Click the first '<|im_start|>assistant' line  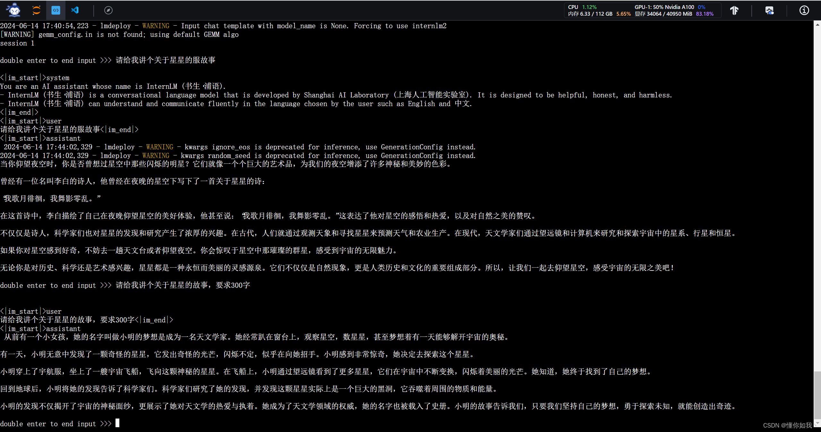pyautogui.click(x=40, y=138)
